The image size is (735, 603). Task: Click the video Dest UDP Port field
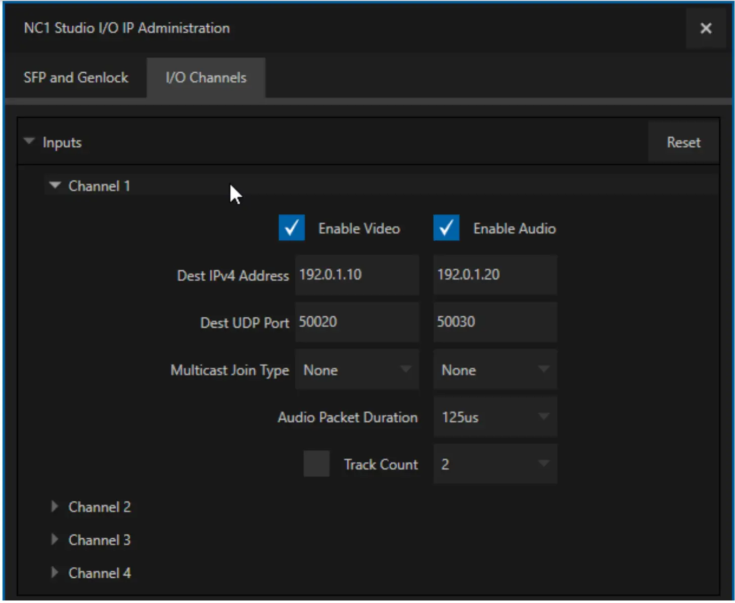(x=357, y=322)
